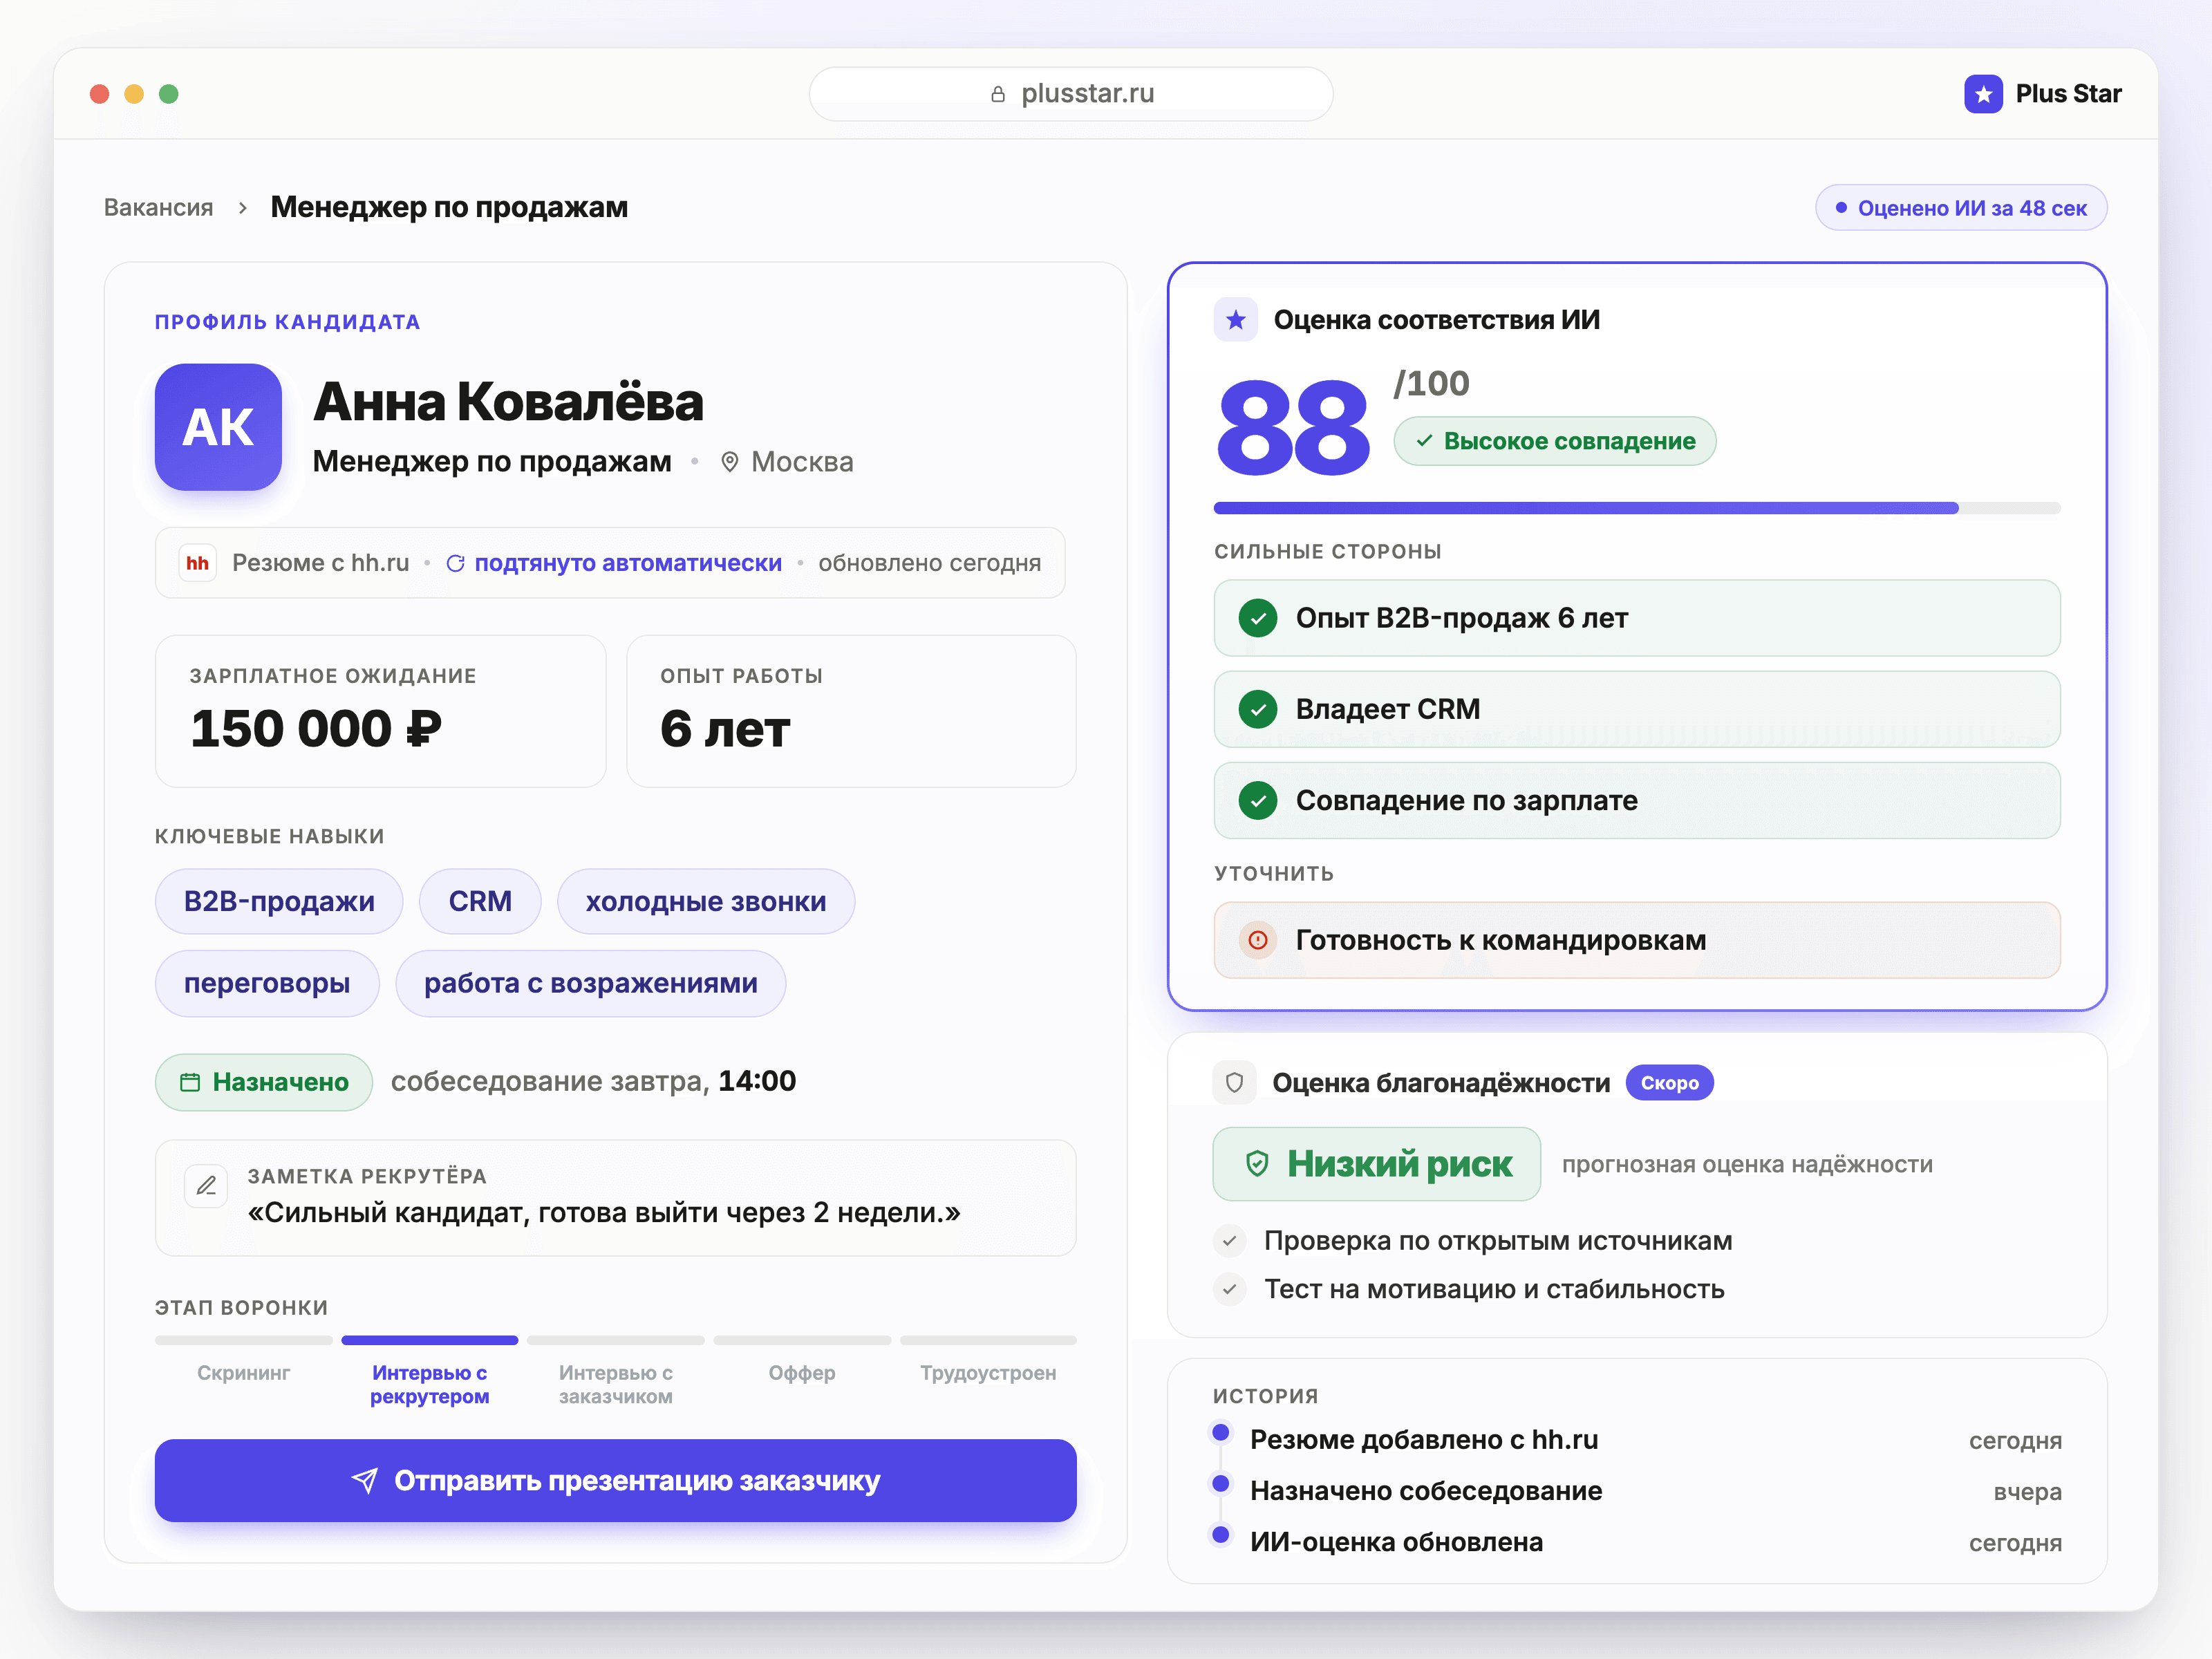
Task: Click the AI match score progress bar
Action: [x=1637, y=508]
